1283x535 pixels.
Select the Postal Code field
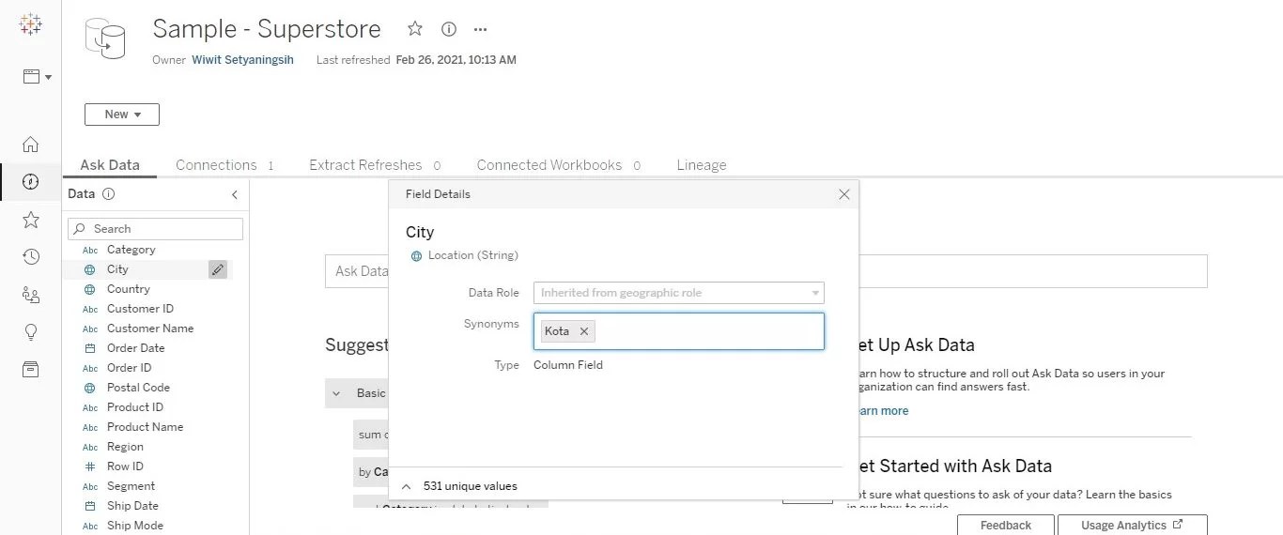(138, 388)
